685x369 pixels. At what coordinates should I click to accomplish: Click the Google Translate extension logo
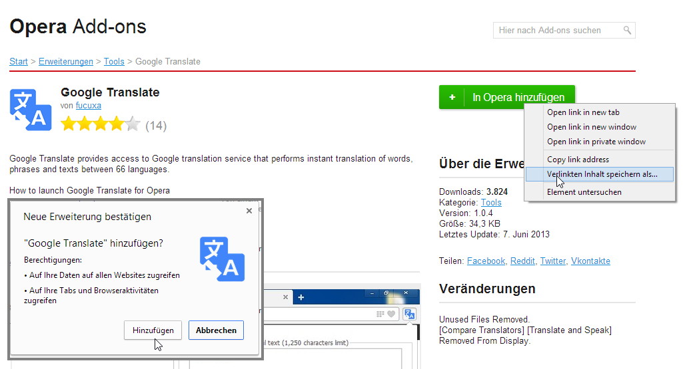click(31, 110)
